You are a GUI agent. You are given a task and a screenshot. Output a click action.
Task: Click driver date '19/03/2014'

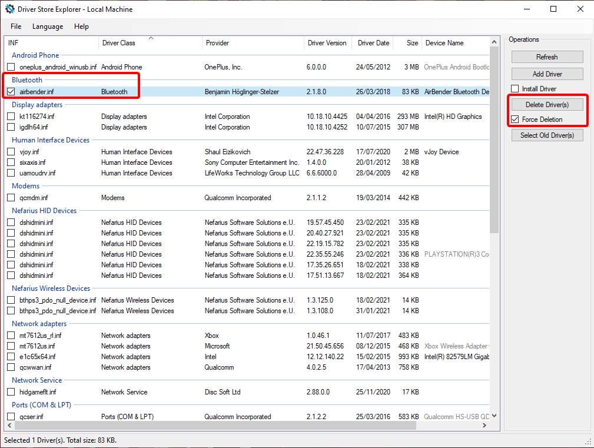click(373, 198)
